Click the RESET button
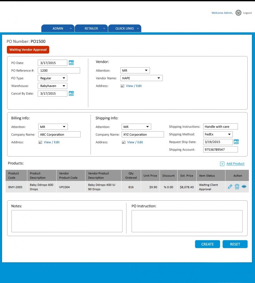The height and width of the screenshot is (283, 255). coord(235,244)
